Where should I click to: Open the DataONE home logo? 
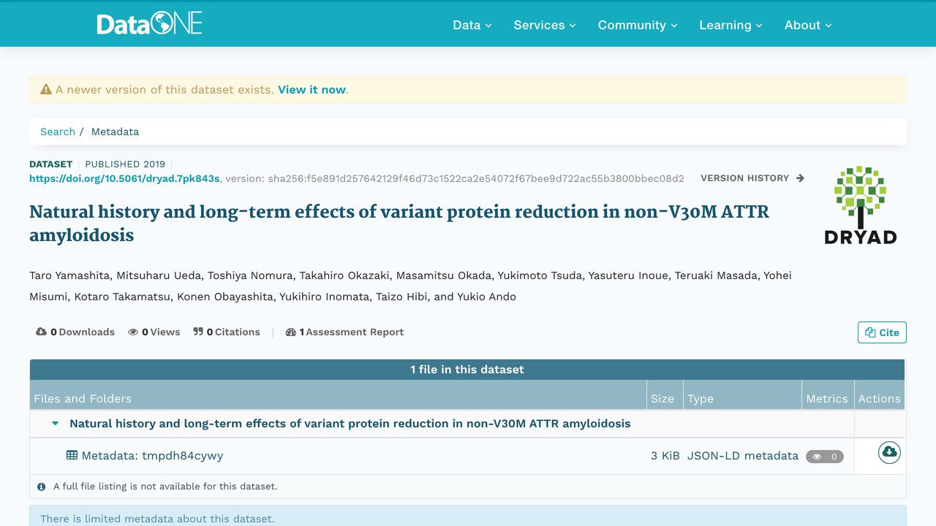coord(149,24)
